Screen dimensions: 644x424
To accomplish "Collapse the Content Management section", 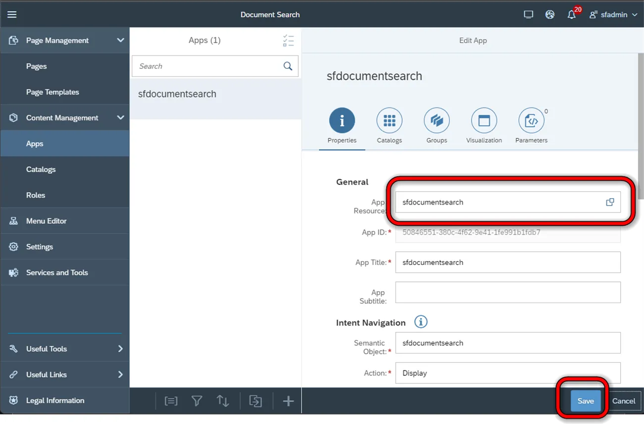I will click(120, 117).
